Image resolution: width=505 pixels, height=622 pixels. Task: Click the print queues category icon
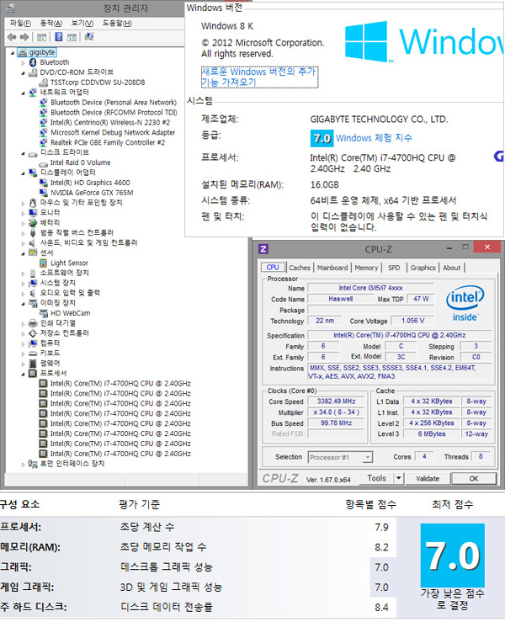[33, 323]
